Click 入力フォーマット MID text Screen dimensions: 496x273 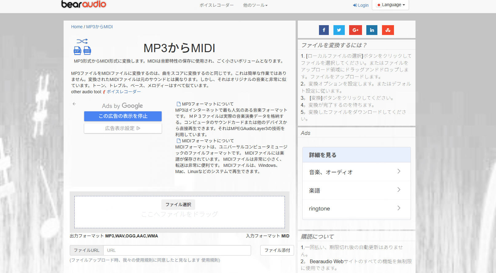tap(268, 236)
